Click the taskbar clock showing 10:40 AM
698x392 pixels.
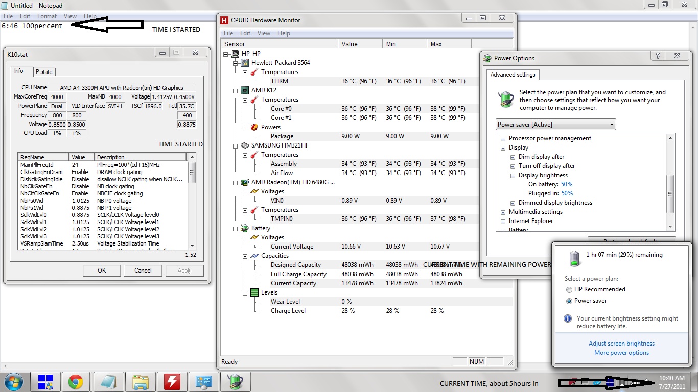pos(671,382)
